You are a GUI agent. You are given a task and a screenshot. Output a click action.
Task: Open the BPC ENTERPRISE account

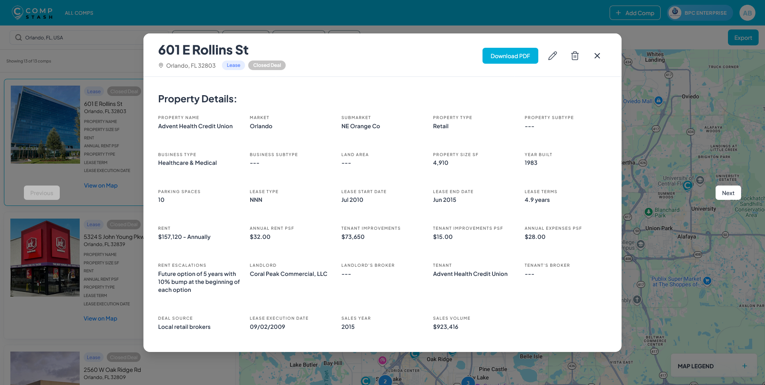point(700,13)
